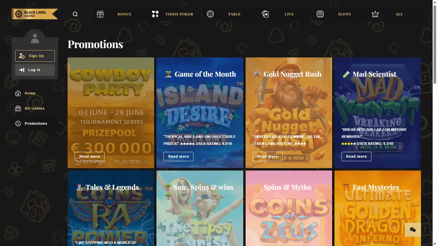The width and height of the screenshot is (437, 246).
Task: Read more on Gold Nugget Rush
Action: 267,157
